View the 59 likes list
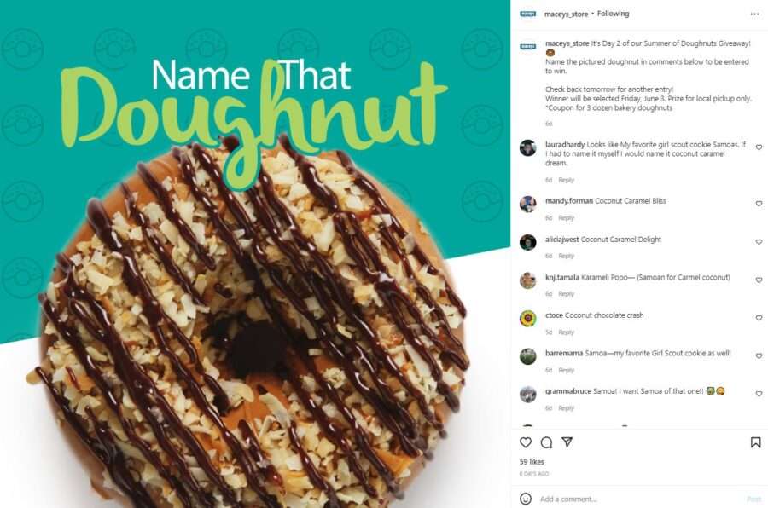 [532, 461]
